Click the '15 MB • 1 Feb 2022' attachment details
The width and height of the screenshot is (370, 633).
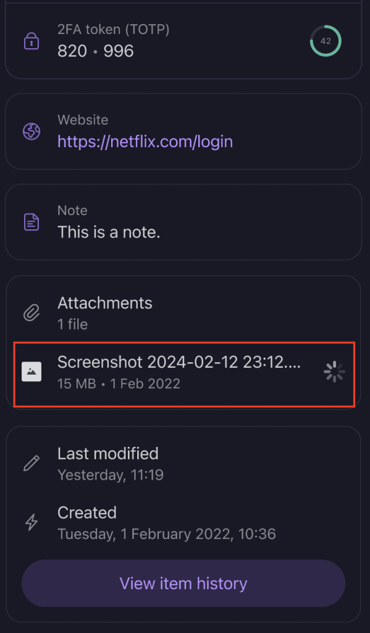119,383
